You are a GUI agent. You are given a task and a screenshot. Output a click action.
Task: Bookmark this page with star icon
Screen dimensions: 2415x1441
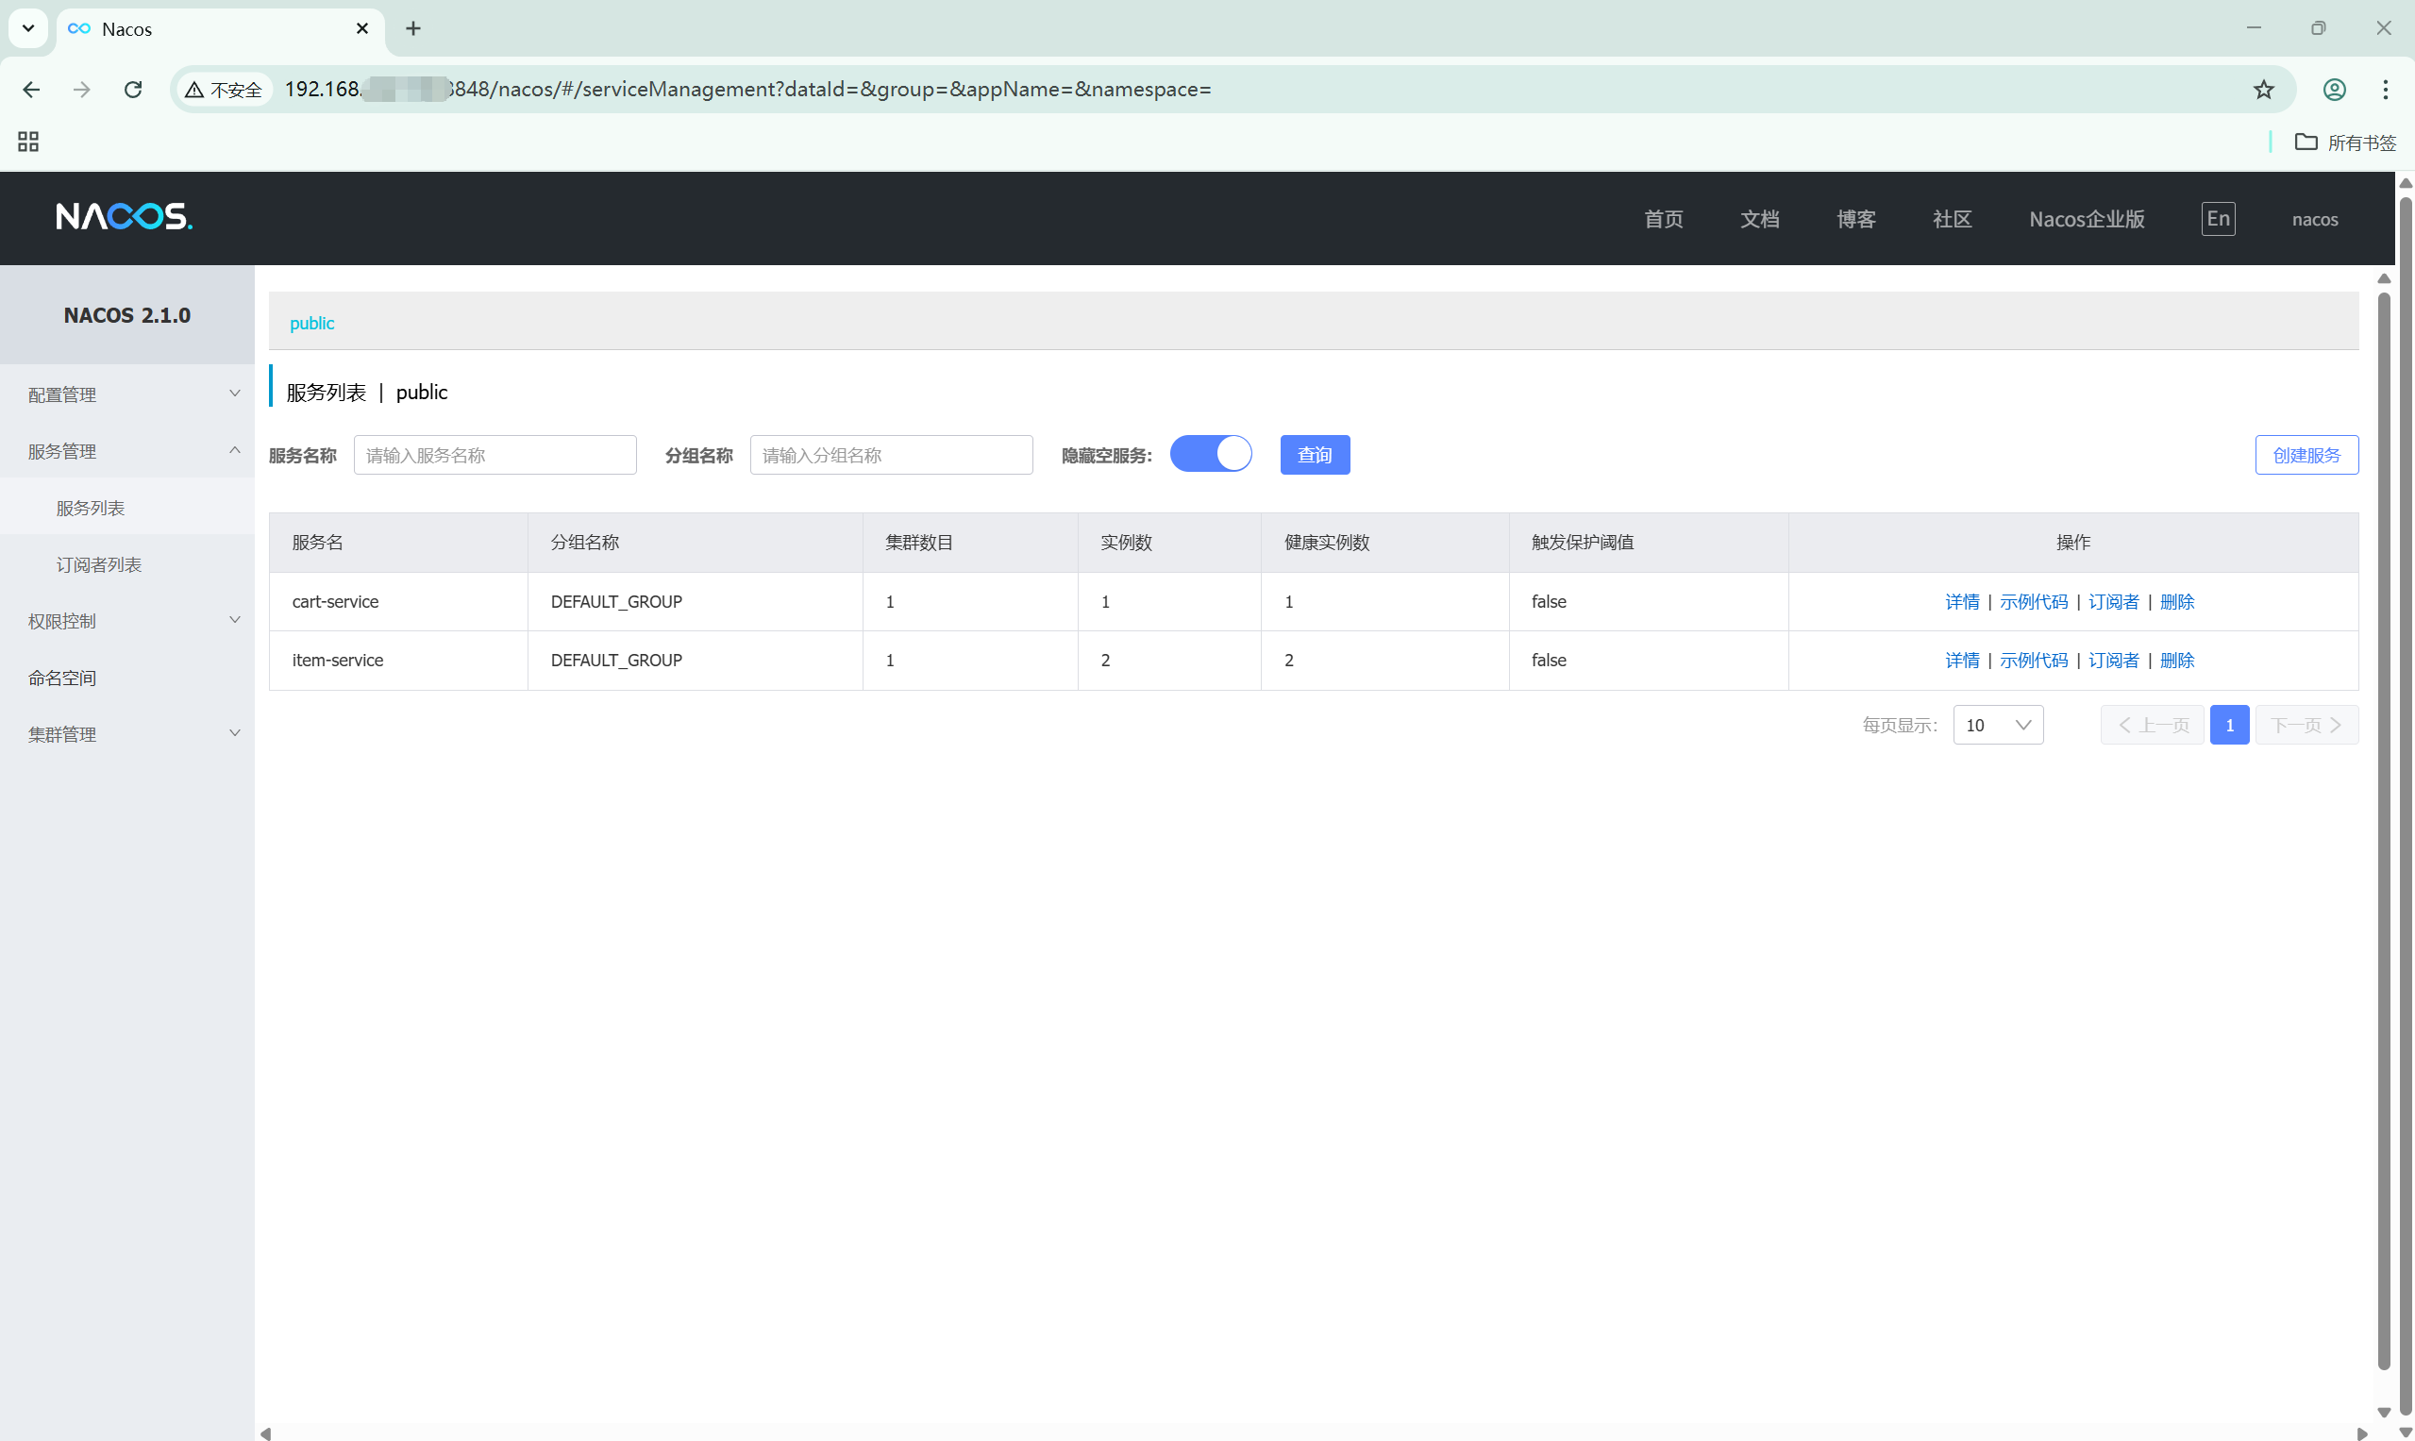coord(2262,90)
